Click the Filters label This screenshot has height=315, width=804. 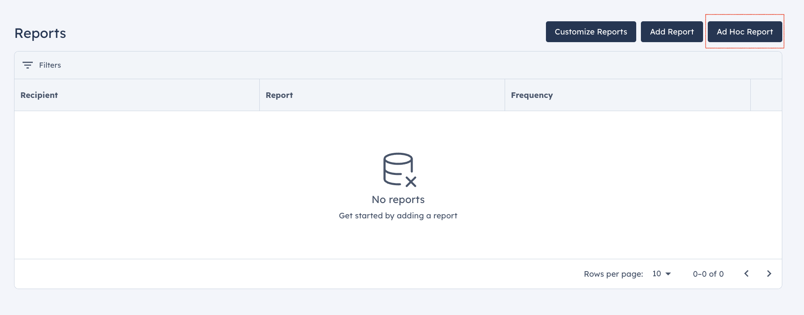(50, 65)
